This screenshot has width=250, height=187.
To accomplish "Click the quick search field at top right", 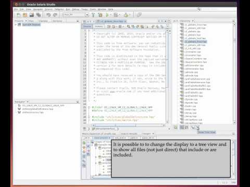I will [217, 9].
